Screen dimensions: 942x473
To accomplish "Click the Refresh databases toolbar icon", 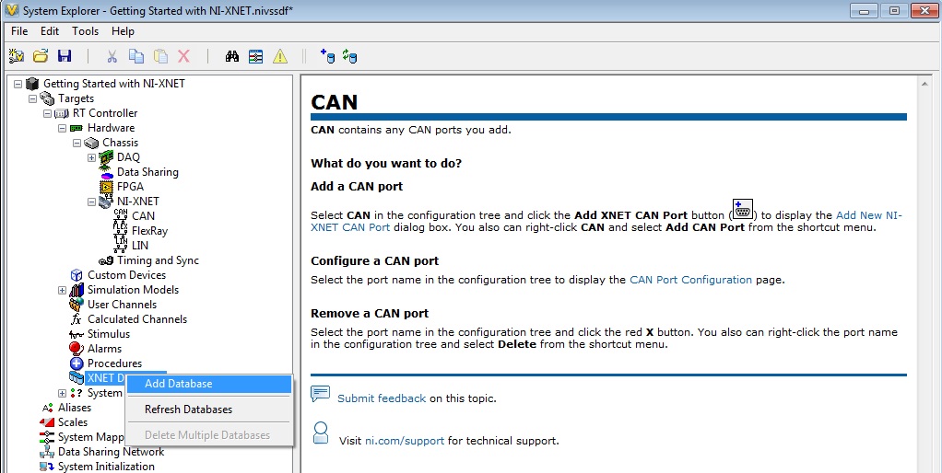I will [349, 56].
